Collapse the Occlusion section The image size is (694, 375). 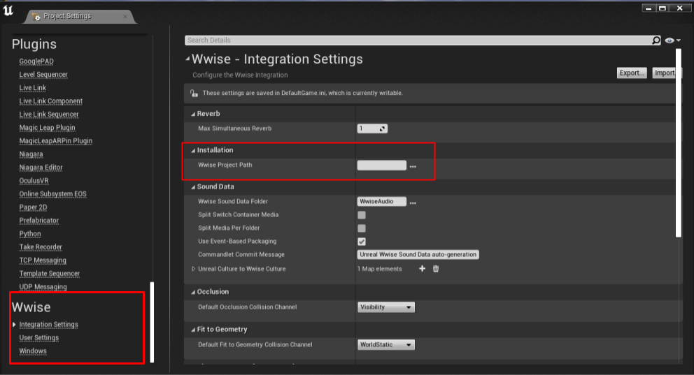coord(193,292)
